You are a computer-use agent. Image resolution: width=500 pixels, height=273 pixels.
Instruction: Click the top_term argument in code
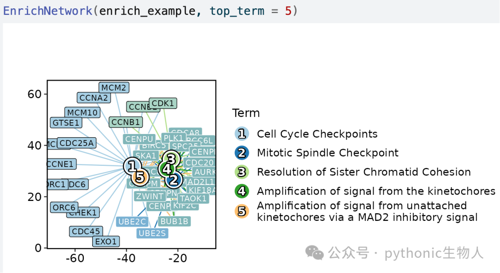click(x=237, y=11)
